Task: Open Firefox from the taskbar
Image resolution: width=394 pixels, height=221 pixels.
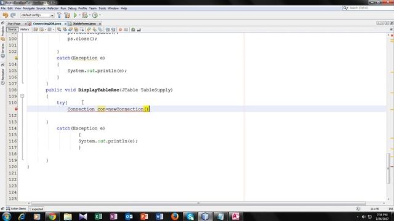Action: coord(175,217)
